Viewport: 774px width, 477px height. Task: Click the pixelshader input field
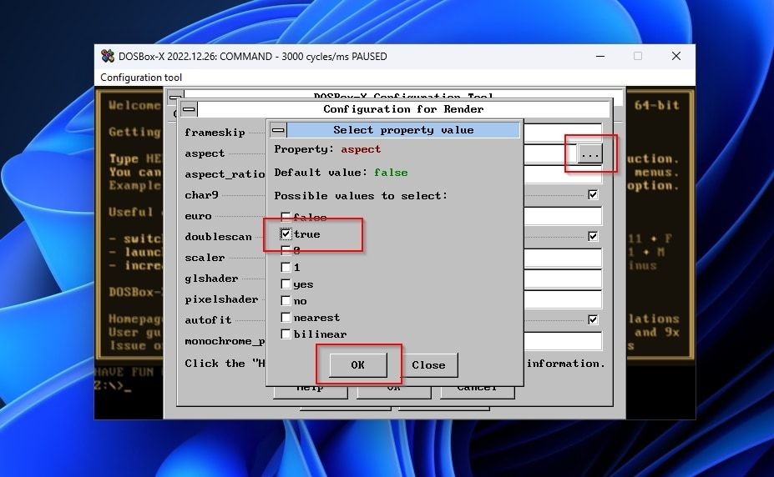(x=563, y=299)
